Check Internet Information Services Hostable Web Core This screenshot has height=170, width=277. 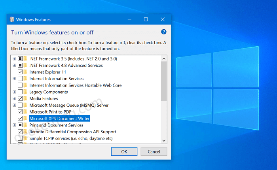point(20,85)
